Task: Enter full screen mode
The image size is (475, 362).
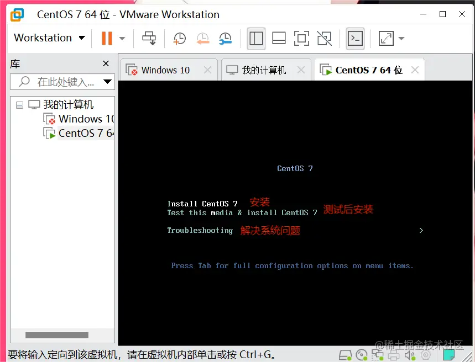Action: click(x=301, y=39)
